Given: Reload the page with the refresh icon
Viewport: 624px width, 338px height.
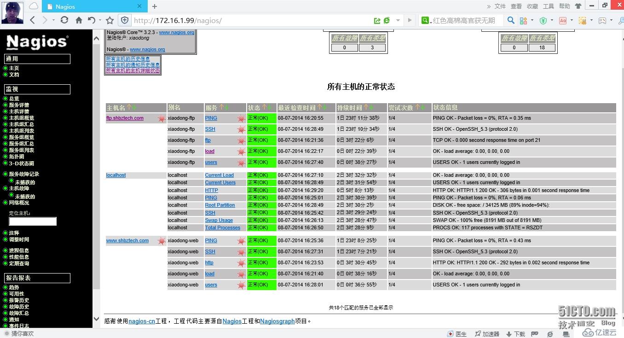Looking at the screenshot, I should coord(64,20).
